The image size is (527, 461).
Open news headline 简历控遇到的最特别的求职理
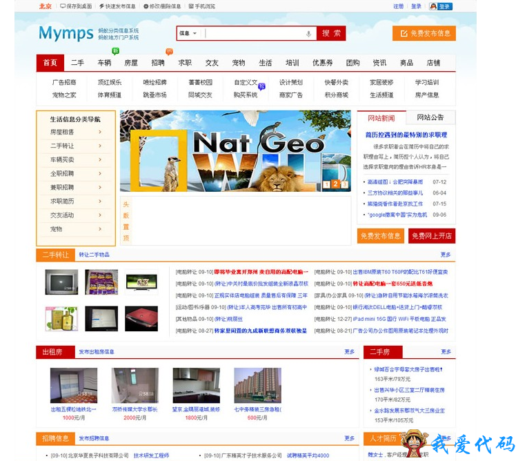(406, 135)
